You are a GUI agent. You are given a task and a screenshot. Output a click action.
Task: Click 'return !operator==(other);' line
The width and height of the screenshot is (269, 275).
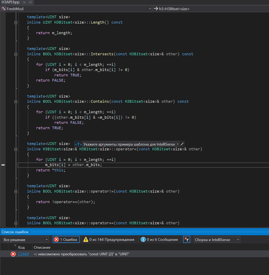tap(65, 202)
